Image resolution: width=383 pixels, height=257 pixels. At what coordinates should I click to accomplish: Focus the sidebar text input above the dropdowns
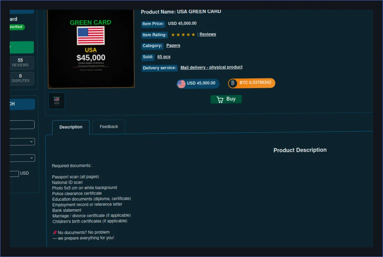[x=22, y=124]
